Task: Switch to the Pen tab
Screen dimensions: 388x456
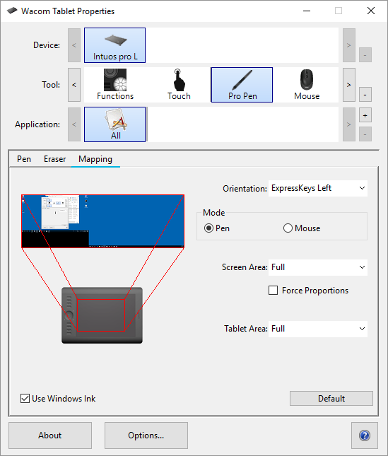Action: (24, 159)
